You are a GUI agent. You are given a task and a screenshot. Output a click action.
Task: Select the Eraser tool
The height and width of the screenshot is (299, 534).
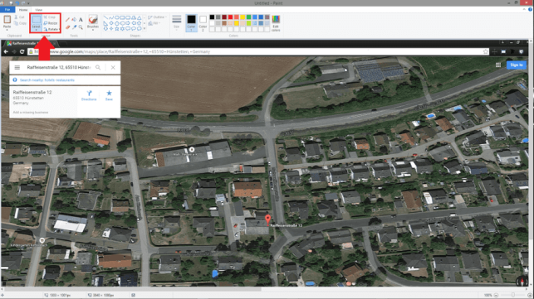pos(67,27)
